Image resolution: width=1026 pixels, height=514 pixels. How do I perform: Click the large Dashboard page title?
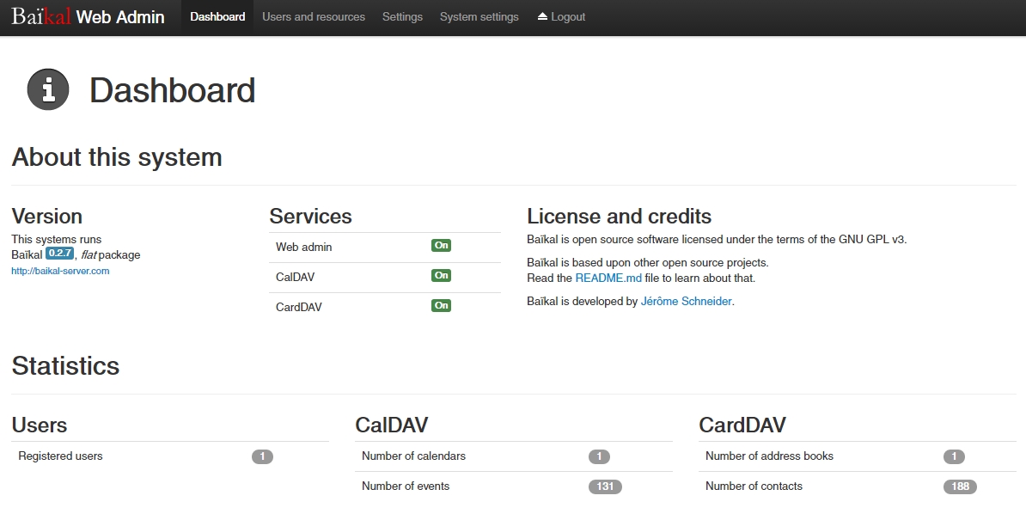[172, 90]
